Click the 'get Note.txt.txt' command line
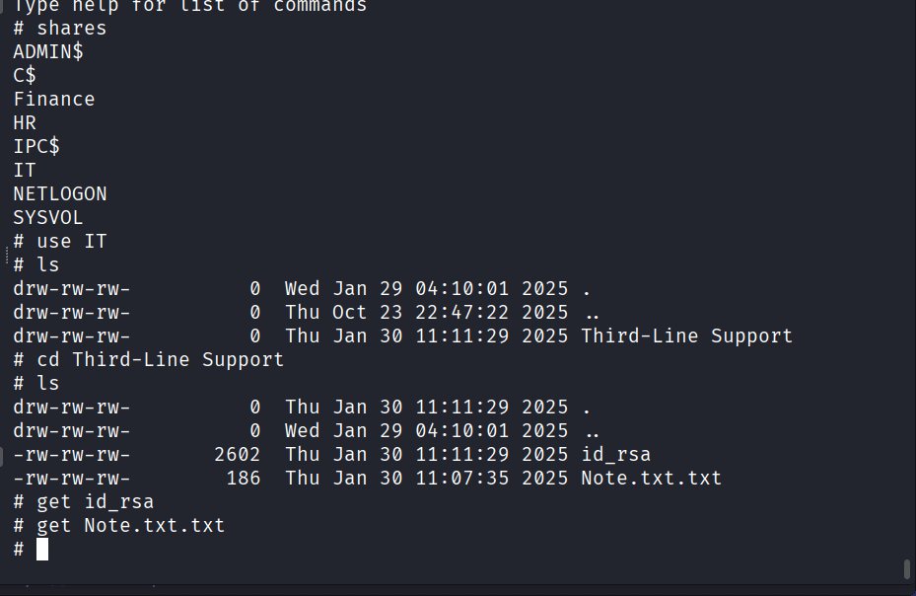The image size is (916, 596). (x=130, y=526)
